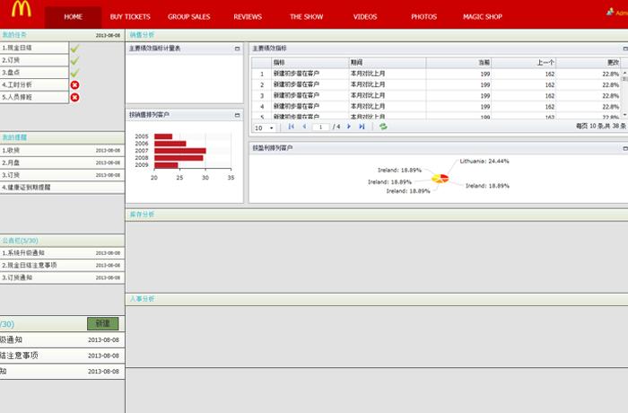Click the green checkmark beside 2.订货
628x413 pixels.
click(74, 60)
